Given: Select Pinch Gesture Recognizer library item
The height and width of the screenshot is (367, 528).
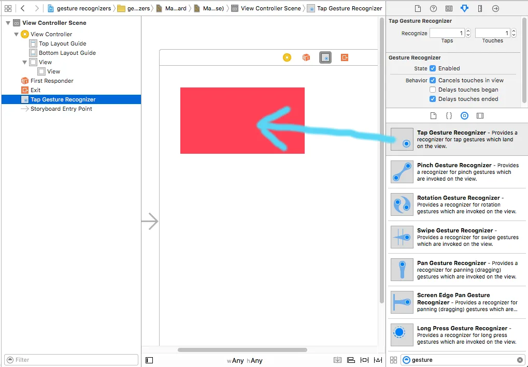Looking at the screenshot, I should coord(456,172).
